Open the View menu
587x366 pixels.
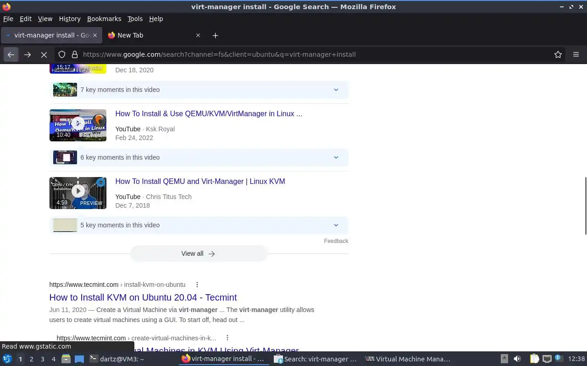coord(45,19)
